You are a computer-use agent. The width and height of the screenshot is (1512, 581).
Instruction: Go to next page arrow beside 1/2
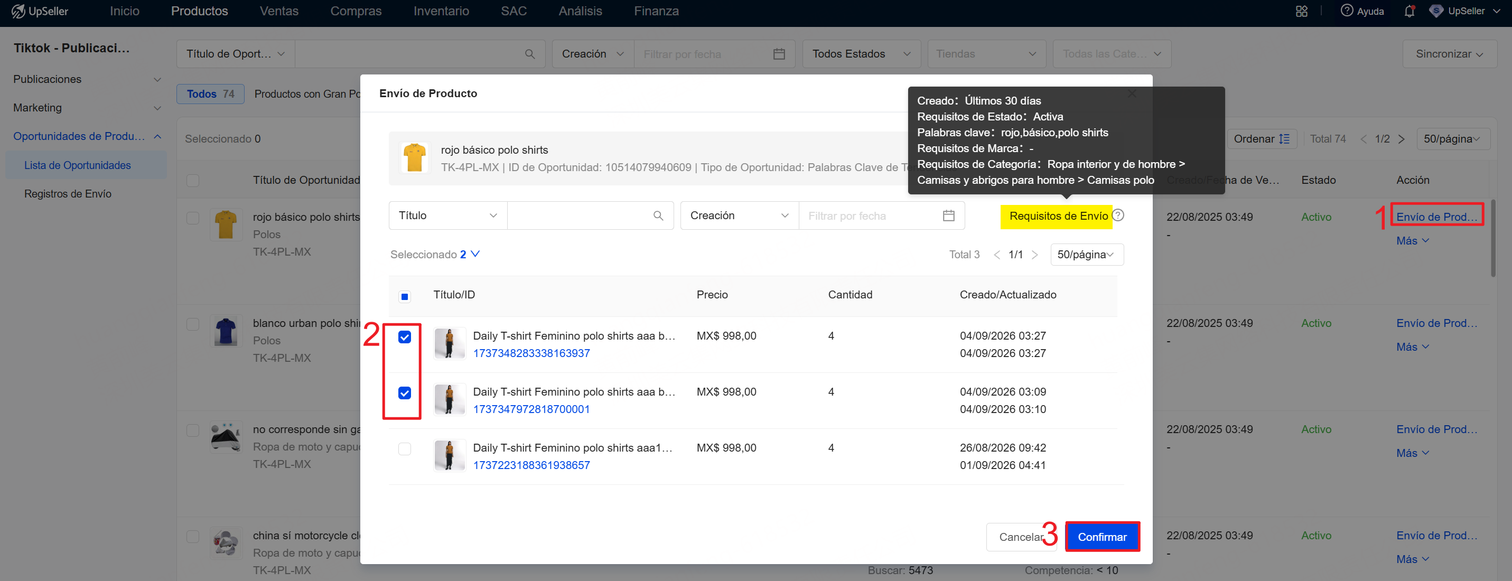pyautogui.click(x=1401, y=139)
